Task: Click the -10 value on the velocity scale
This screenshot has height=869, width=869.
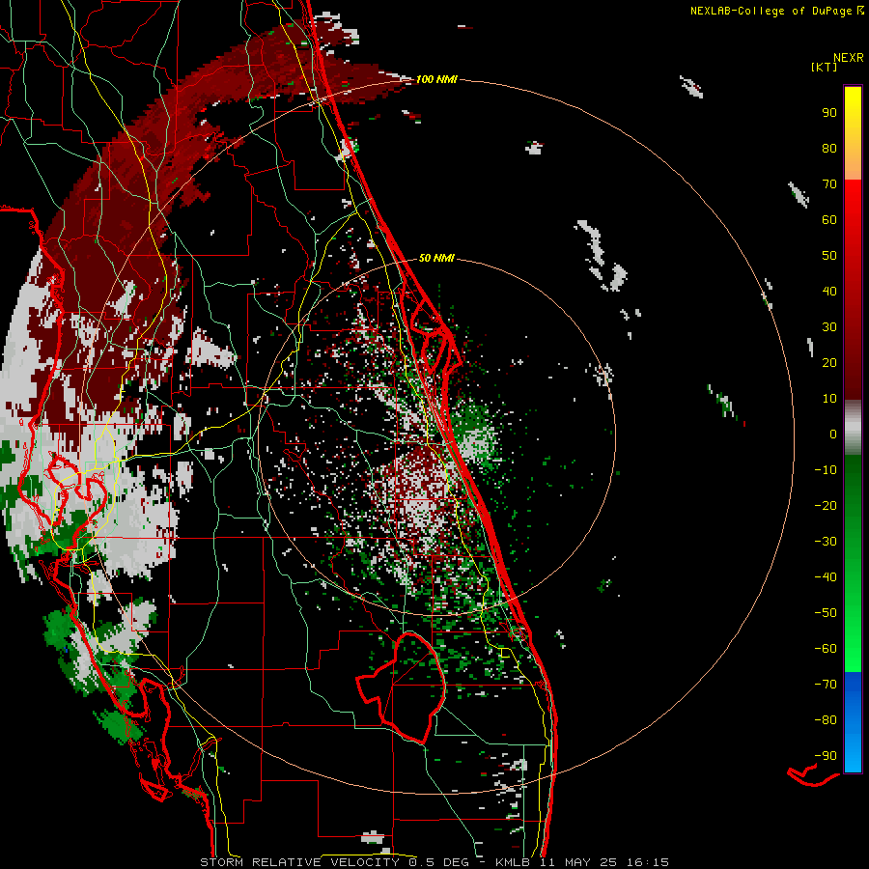Action: (826, 470)
